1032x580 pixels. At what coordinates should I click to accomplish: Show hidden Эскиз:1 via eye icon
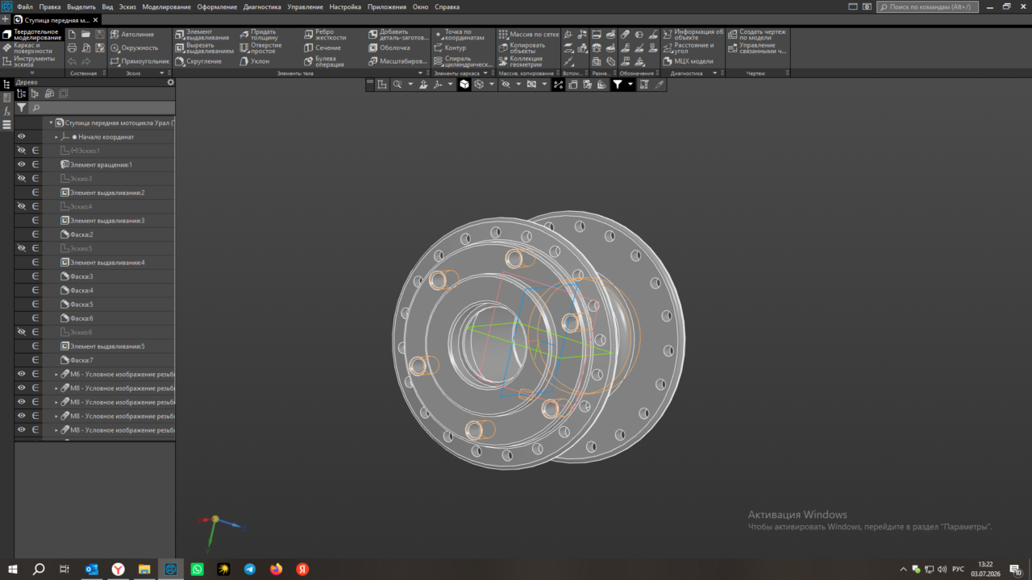22,151
